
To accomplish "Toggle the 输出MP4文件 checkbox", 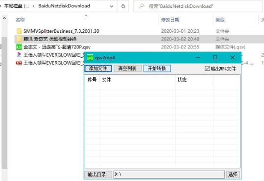I will (207, 68).
